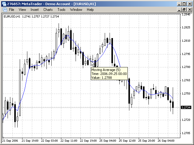The width and height of the screenshot is (194, 145).
Task: Minimize the MetaTrader application window
Action: [179, 4]
